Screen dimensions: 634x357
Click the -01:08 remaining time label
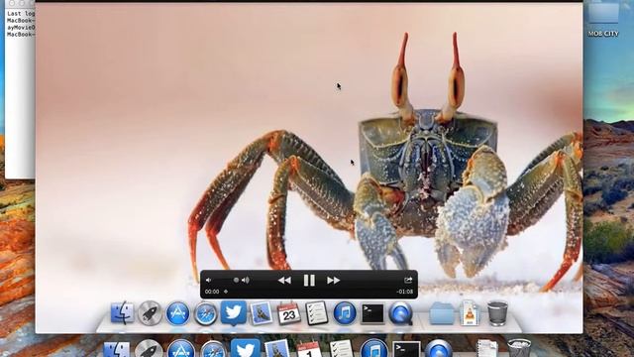pyautogui.click(x=405, y=292)
